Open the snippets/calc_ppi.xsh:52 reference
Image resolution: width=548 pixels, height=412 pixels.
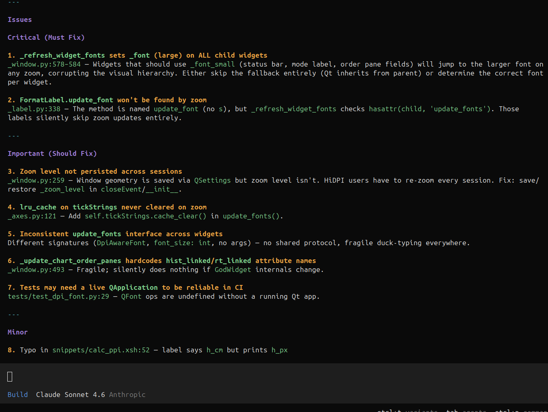pyautogui.click(x=101, y=350)
